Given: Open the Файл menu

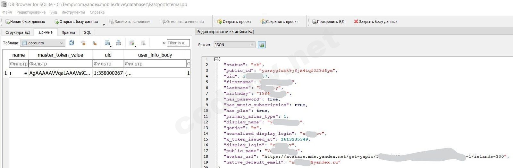Looking at the screenshot, I should pos(7,12).
